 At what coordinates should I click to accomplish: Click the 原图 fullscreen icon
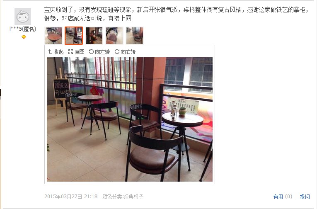(70, 52)
